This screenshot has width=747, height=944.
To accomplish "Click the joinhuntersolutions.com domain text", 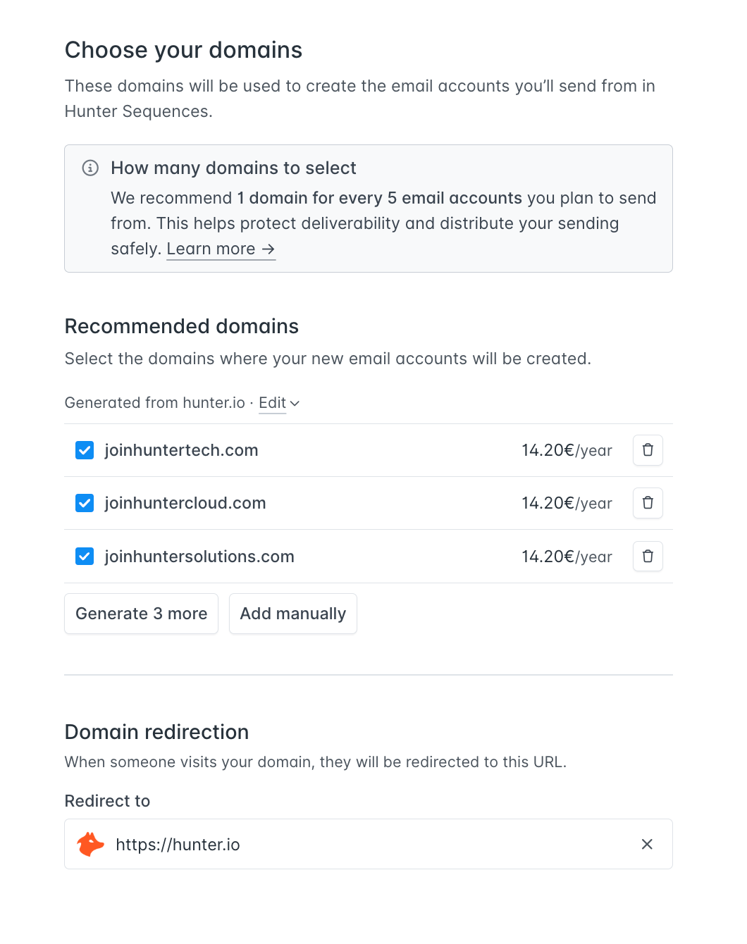I will tap(199, 557).
